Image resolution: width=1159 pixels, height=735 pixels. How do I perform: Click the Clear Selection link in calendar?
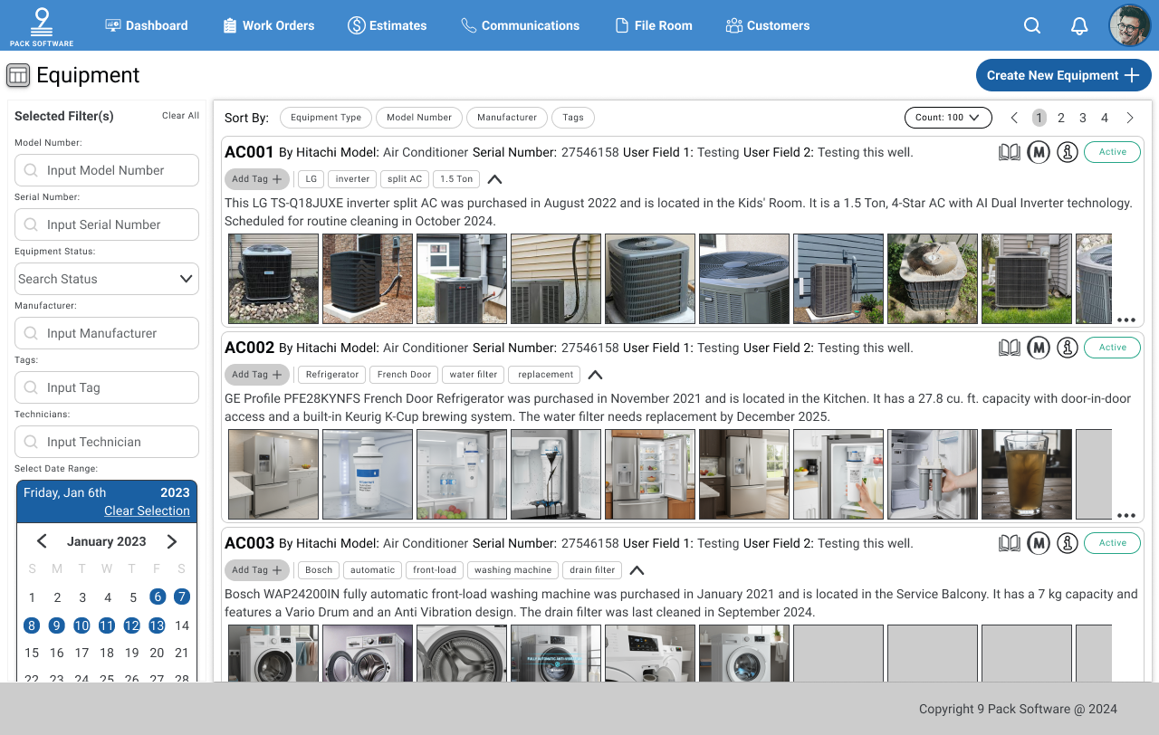point(147,511)
